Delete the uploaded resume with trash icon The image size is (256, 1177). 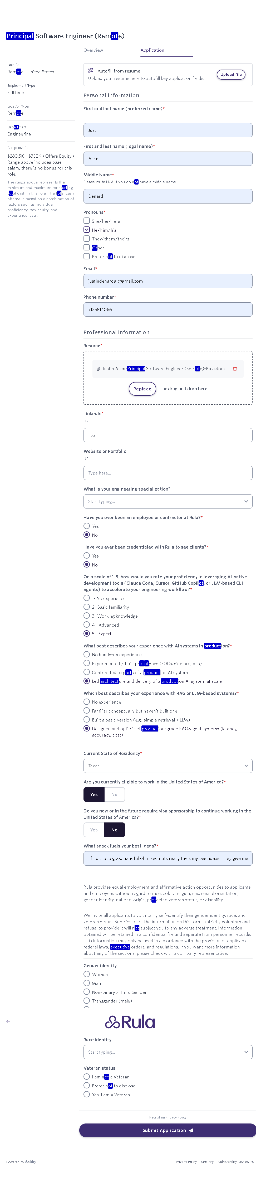tap(235, 369)
